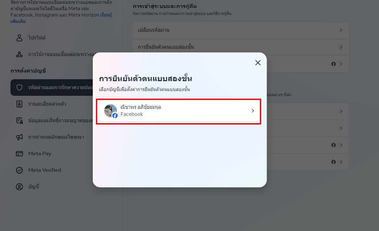379x231 pixels.
Task: Expand การยืนยันตัวตนแบบสองชั้น row chevron in background
Action: pos(341,47)
